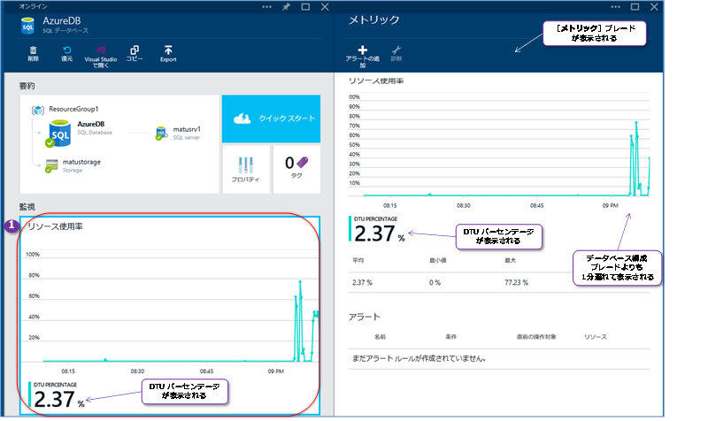Click the Metrics blade resource usage chart
The width and height of the screenshot is (708, 421).
(x=499, y=144)
